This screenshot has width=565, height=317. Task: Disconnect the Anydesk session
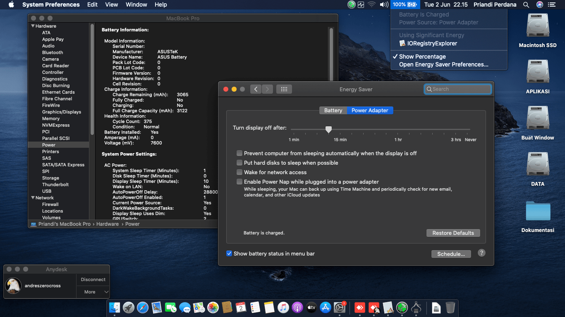tap(93, 279)
